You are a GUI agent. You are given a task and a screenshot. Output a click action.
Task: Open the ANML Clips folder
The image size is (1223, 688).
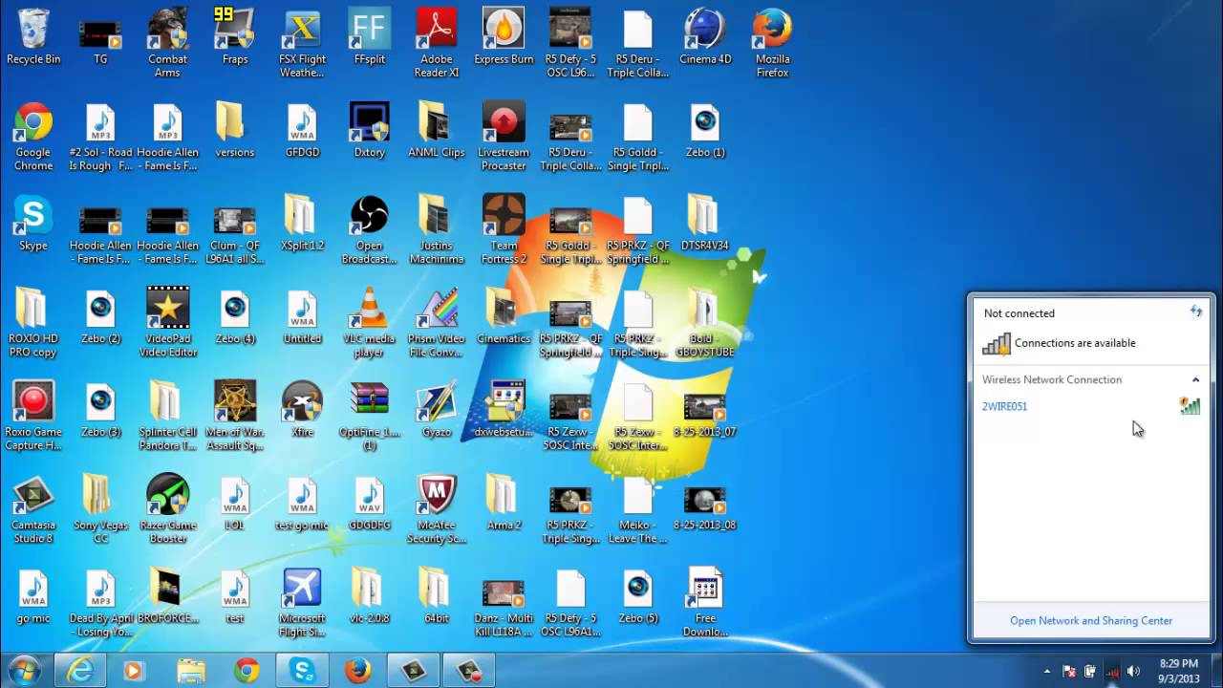coord(437,131)
